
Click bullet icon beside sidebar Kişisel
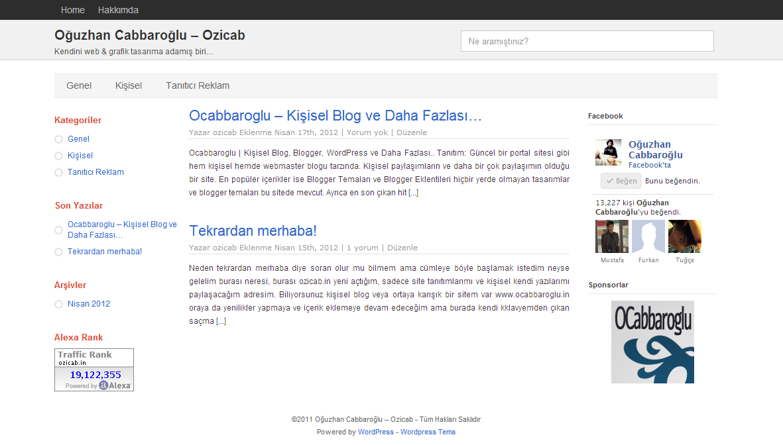[58, 156]
